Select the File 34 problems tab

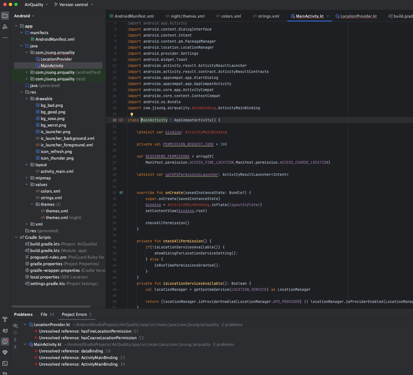point(47,314)
